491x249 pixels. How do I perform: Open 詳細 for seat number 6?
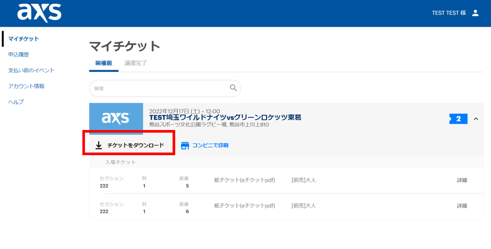pyautogui.click(x=462, y=206)
